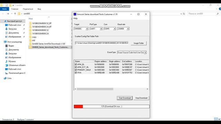
Task: Click the scroll-left arrow under the file table
Action: [75, 89]
